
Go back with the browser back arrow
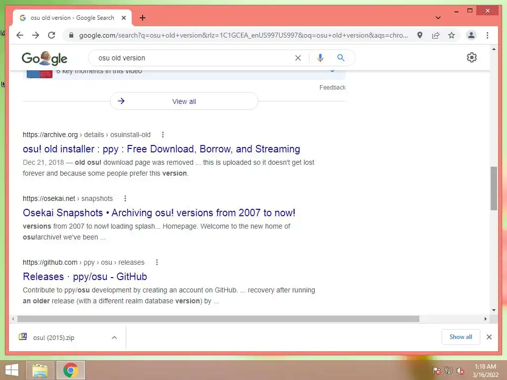pyautogui.click(x=20, y=35)
